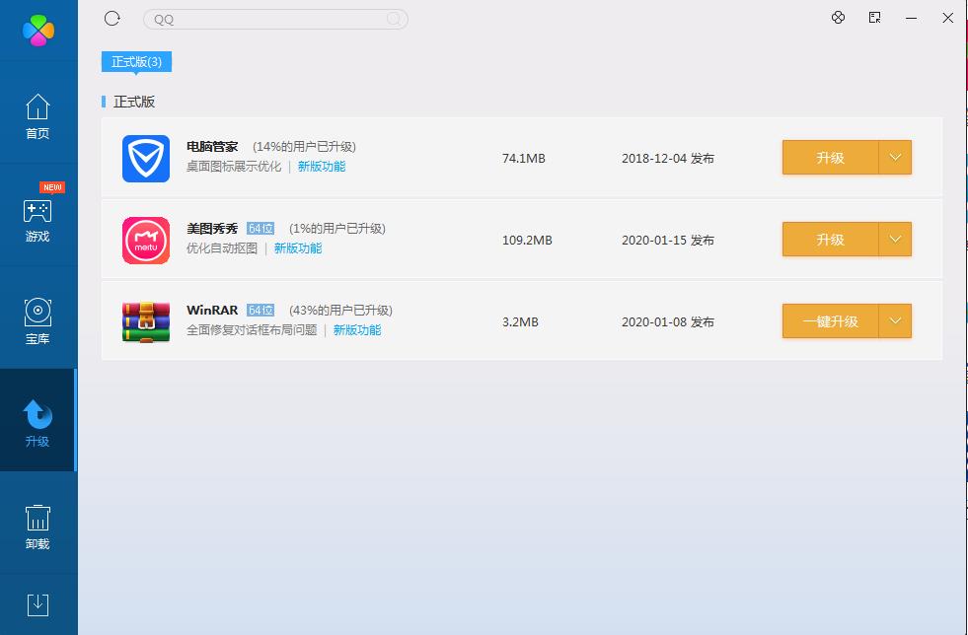The width and height of the screenshot is (968, 635).
Task: Close the software manager window
Action: [947, 18]
